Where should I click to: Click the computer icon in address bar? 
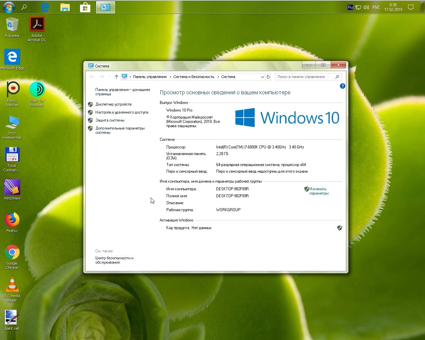coord(125,77)
